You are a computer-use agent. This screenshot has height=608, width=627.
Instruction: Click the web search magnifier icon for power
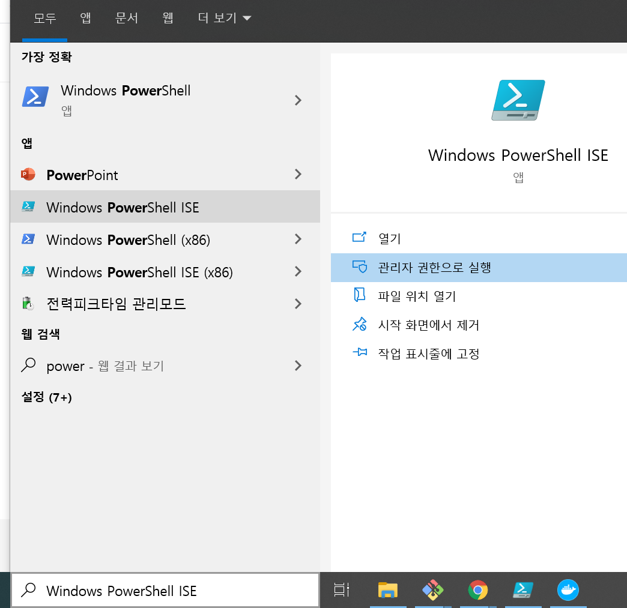tap(28, 365)
